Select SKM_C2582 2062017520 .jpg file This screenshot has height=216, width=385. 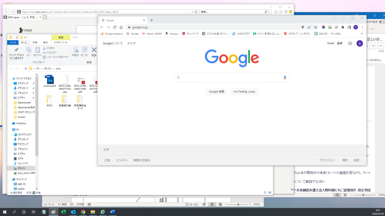tap(65, 84)
